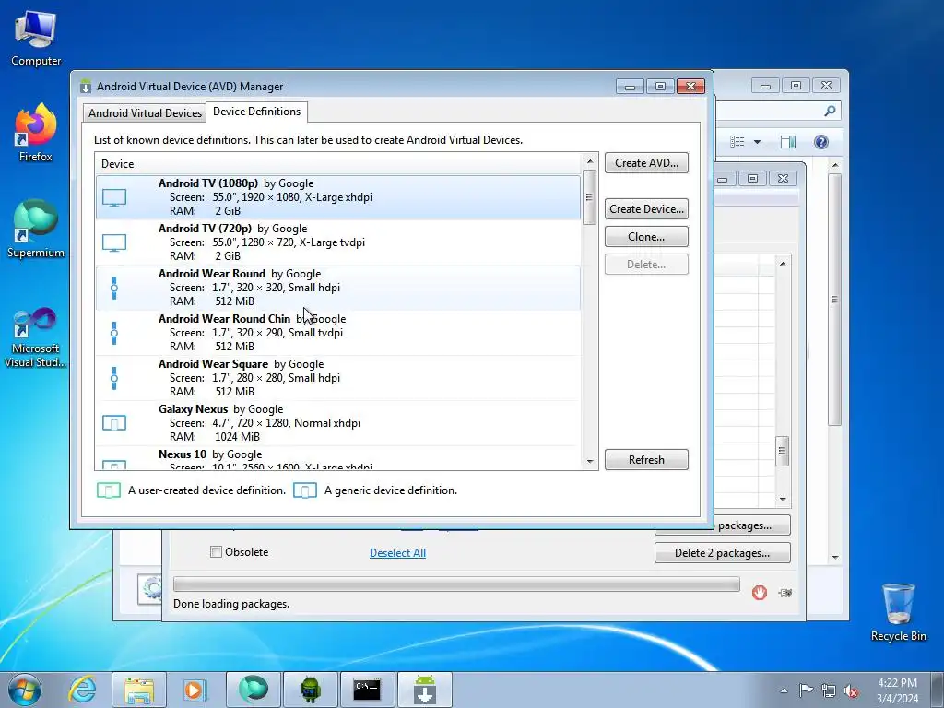Click Delete 2 packages... button
944x708 pixels.
(723, 553)
